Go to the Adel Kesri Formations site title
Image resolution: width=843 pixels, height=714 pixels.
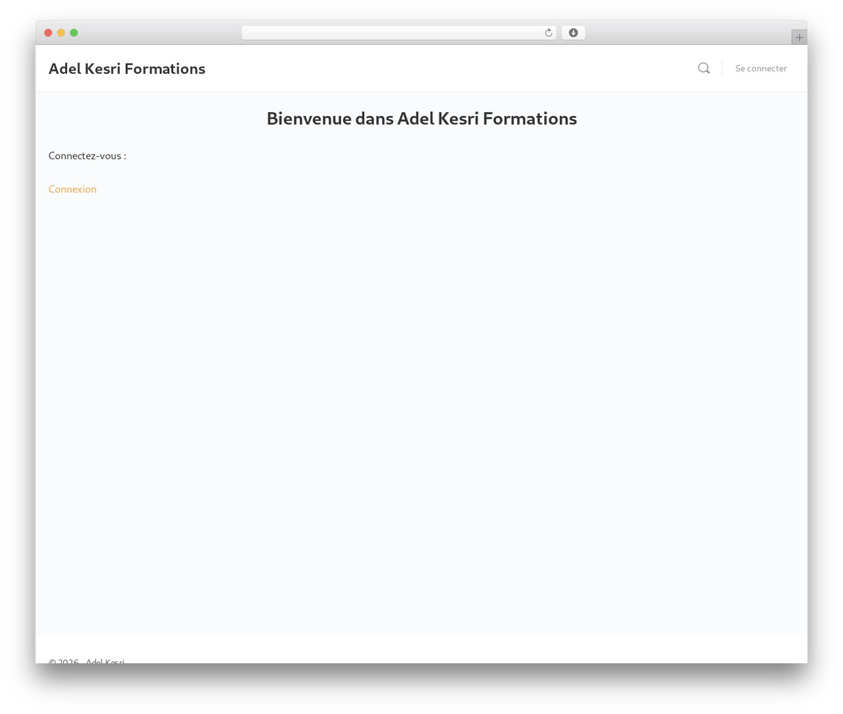(127, 69)
